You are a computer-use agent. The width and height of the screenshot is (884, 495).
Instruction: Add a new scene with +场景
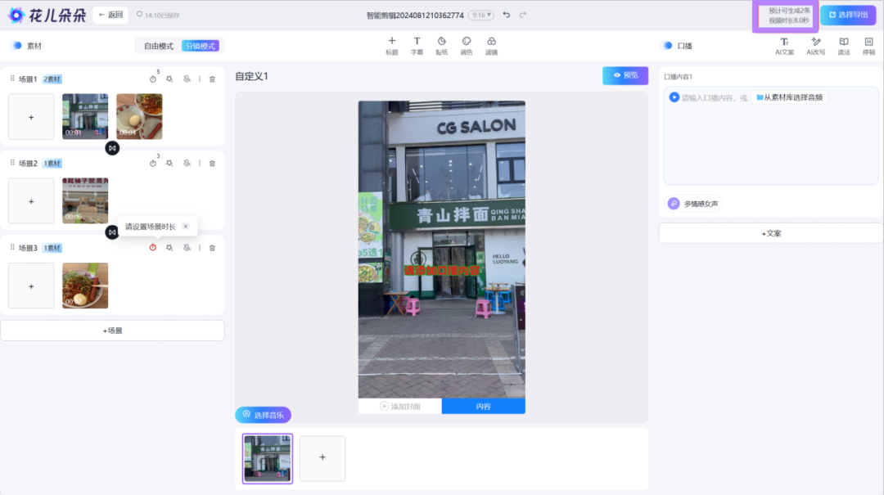(112, 331)
